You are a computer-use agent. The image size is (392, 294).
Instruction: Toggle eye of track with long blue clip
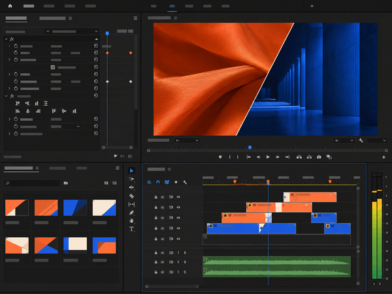point(178,228)
